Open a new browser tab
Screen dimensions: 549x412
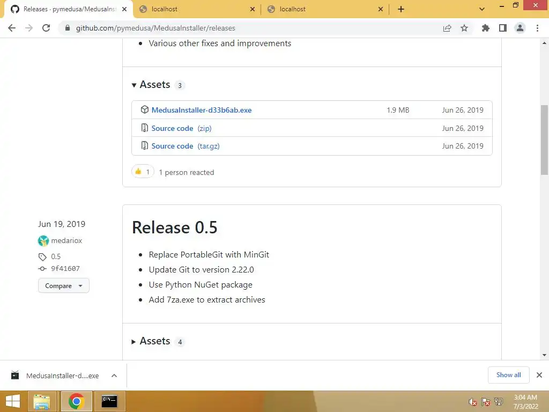point(401,9)
